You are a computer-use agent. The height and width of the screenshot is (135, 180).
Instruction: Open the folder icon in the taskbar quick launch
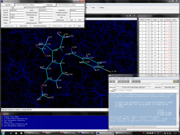16,133
